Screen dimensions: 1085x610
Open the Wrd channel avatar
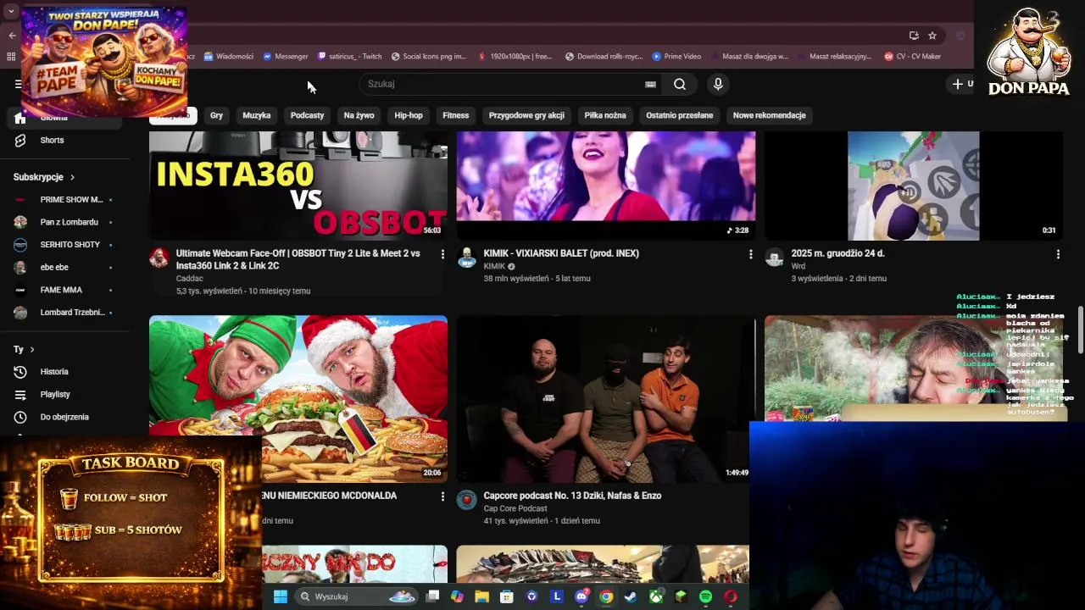pos(775,258)
